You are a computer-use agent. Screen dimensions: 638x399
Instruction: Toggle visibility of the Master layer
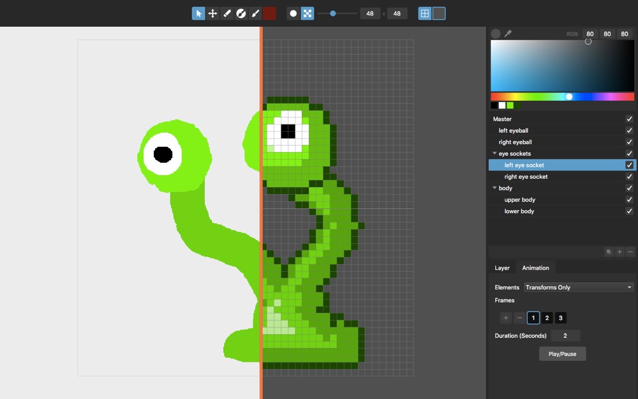(629, 119)
